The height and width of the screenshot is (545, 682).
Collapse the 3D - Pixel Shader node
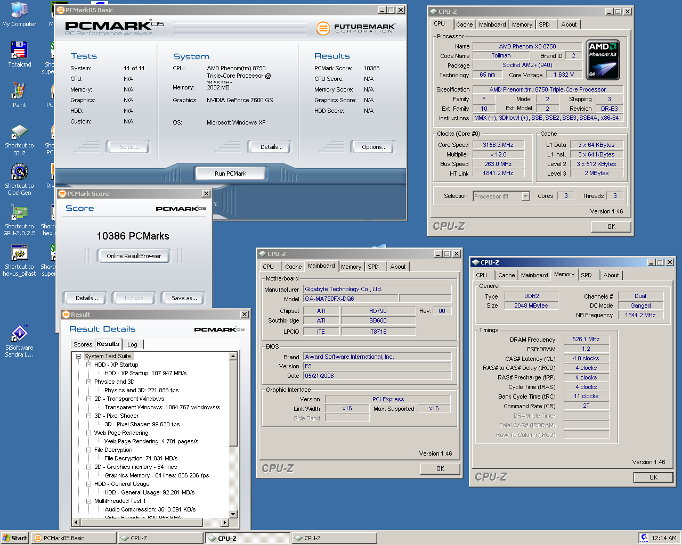(88, 416)
